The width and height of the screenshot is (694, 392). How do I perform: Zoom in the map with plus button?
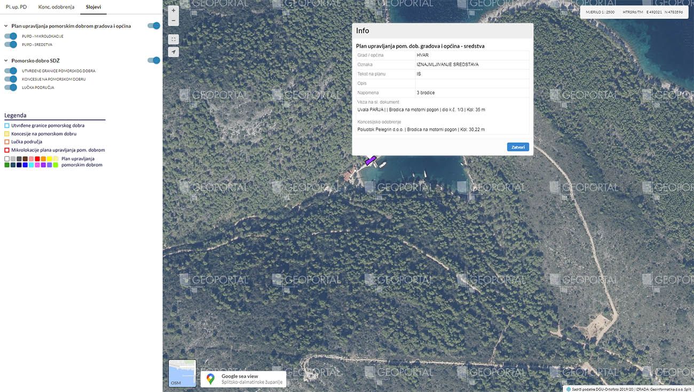173,10
